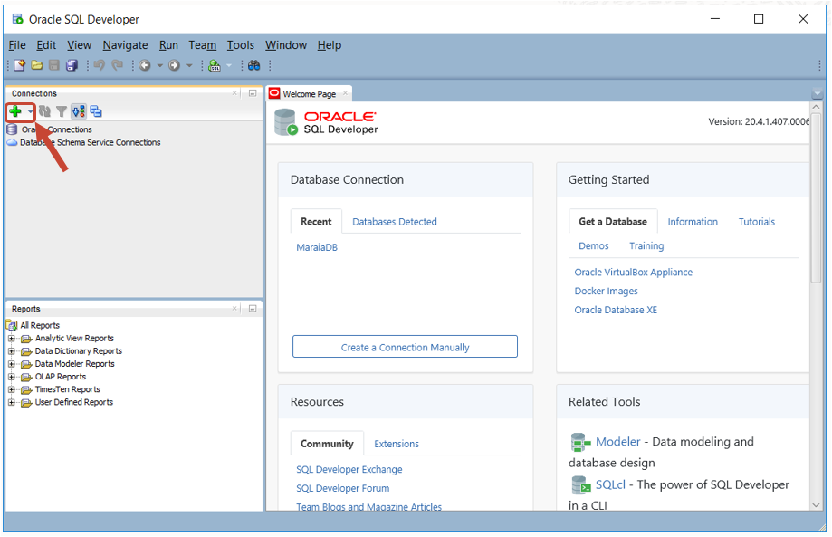The image size is (832, 537).
Task: Open the Oracle VirtualBox Appliance link
Action: (x=633, y=272)
